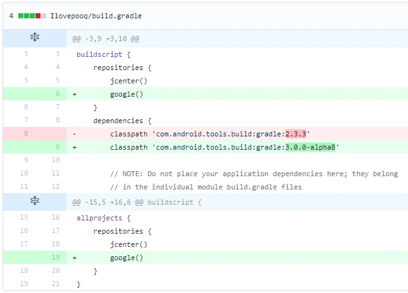Click the minus marker on gradle:2.3.3 line
This screenshot has height=293, width=408.
pyautogui.click(x=75, y=134)
